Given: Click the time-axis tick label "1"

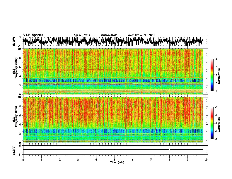Looking at the screenshot, I should (x=41, y=159).
